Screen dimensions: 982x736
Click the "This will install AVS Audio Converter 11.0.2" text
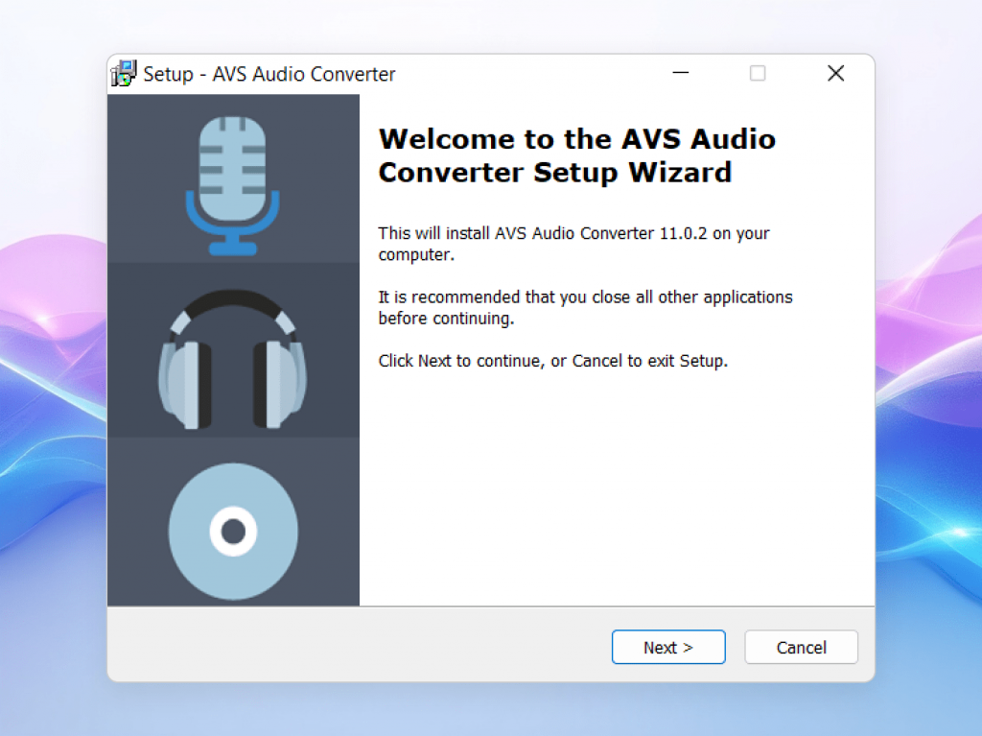[543, 233]
